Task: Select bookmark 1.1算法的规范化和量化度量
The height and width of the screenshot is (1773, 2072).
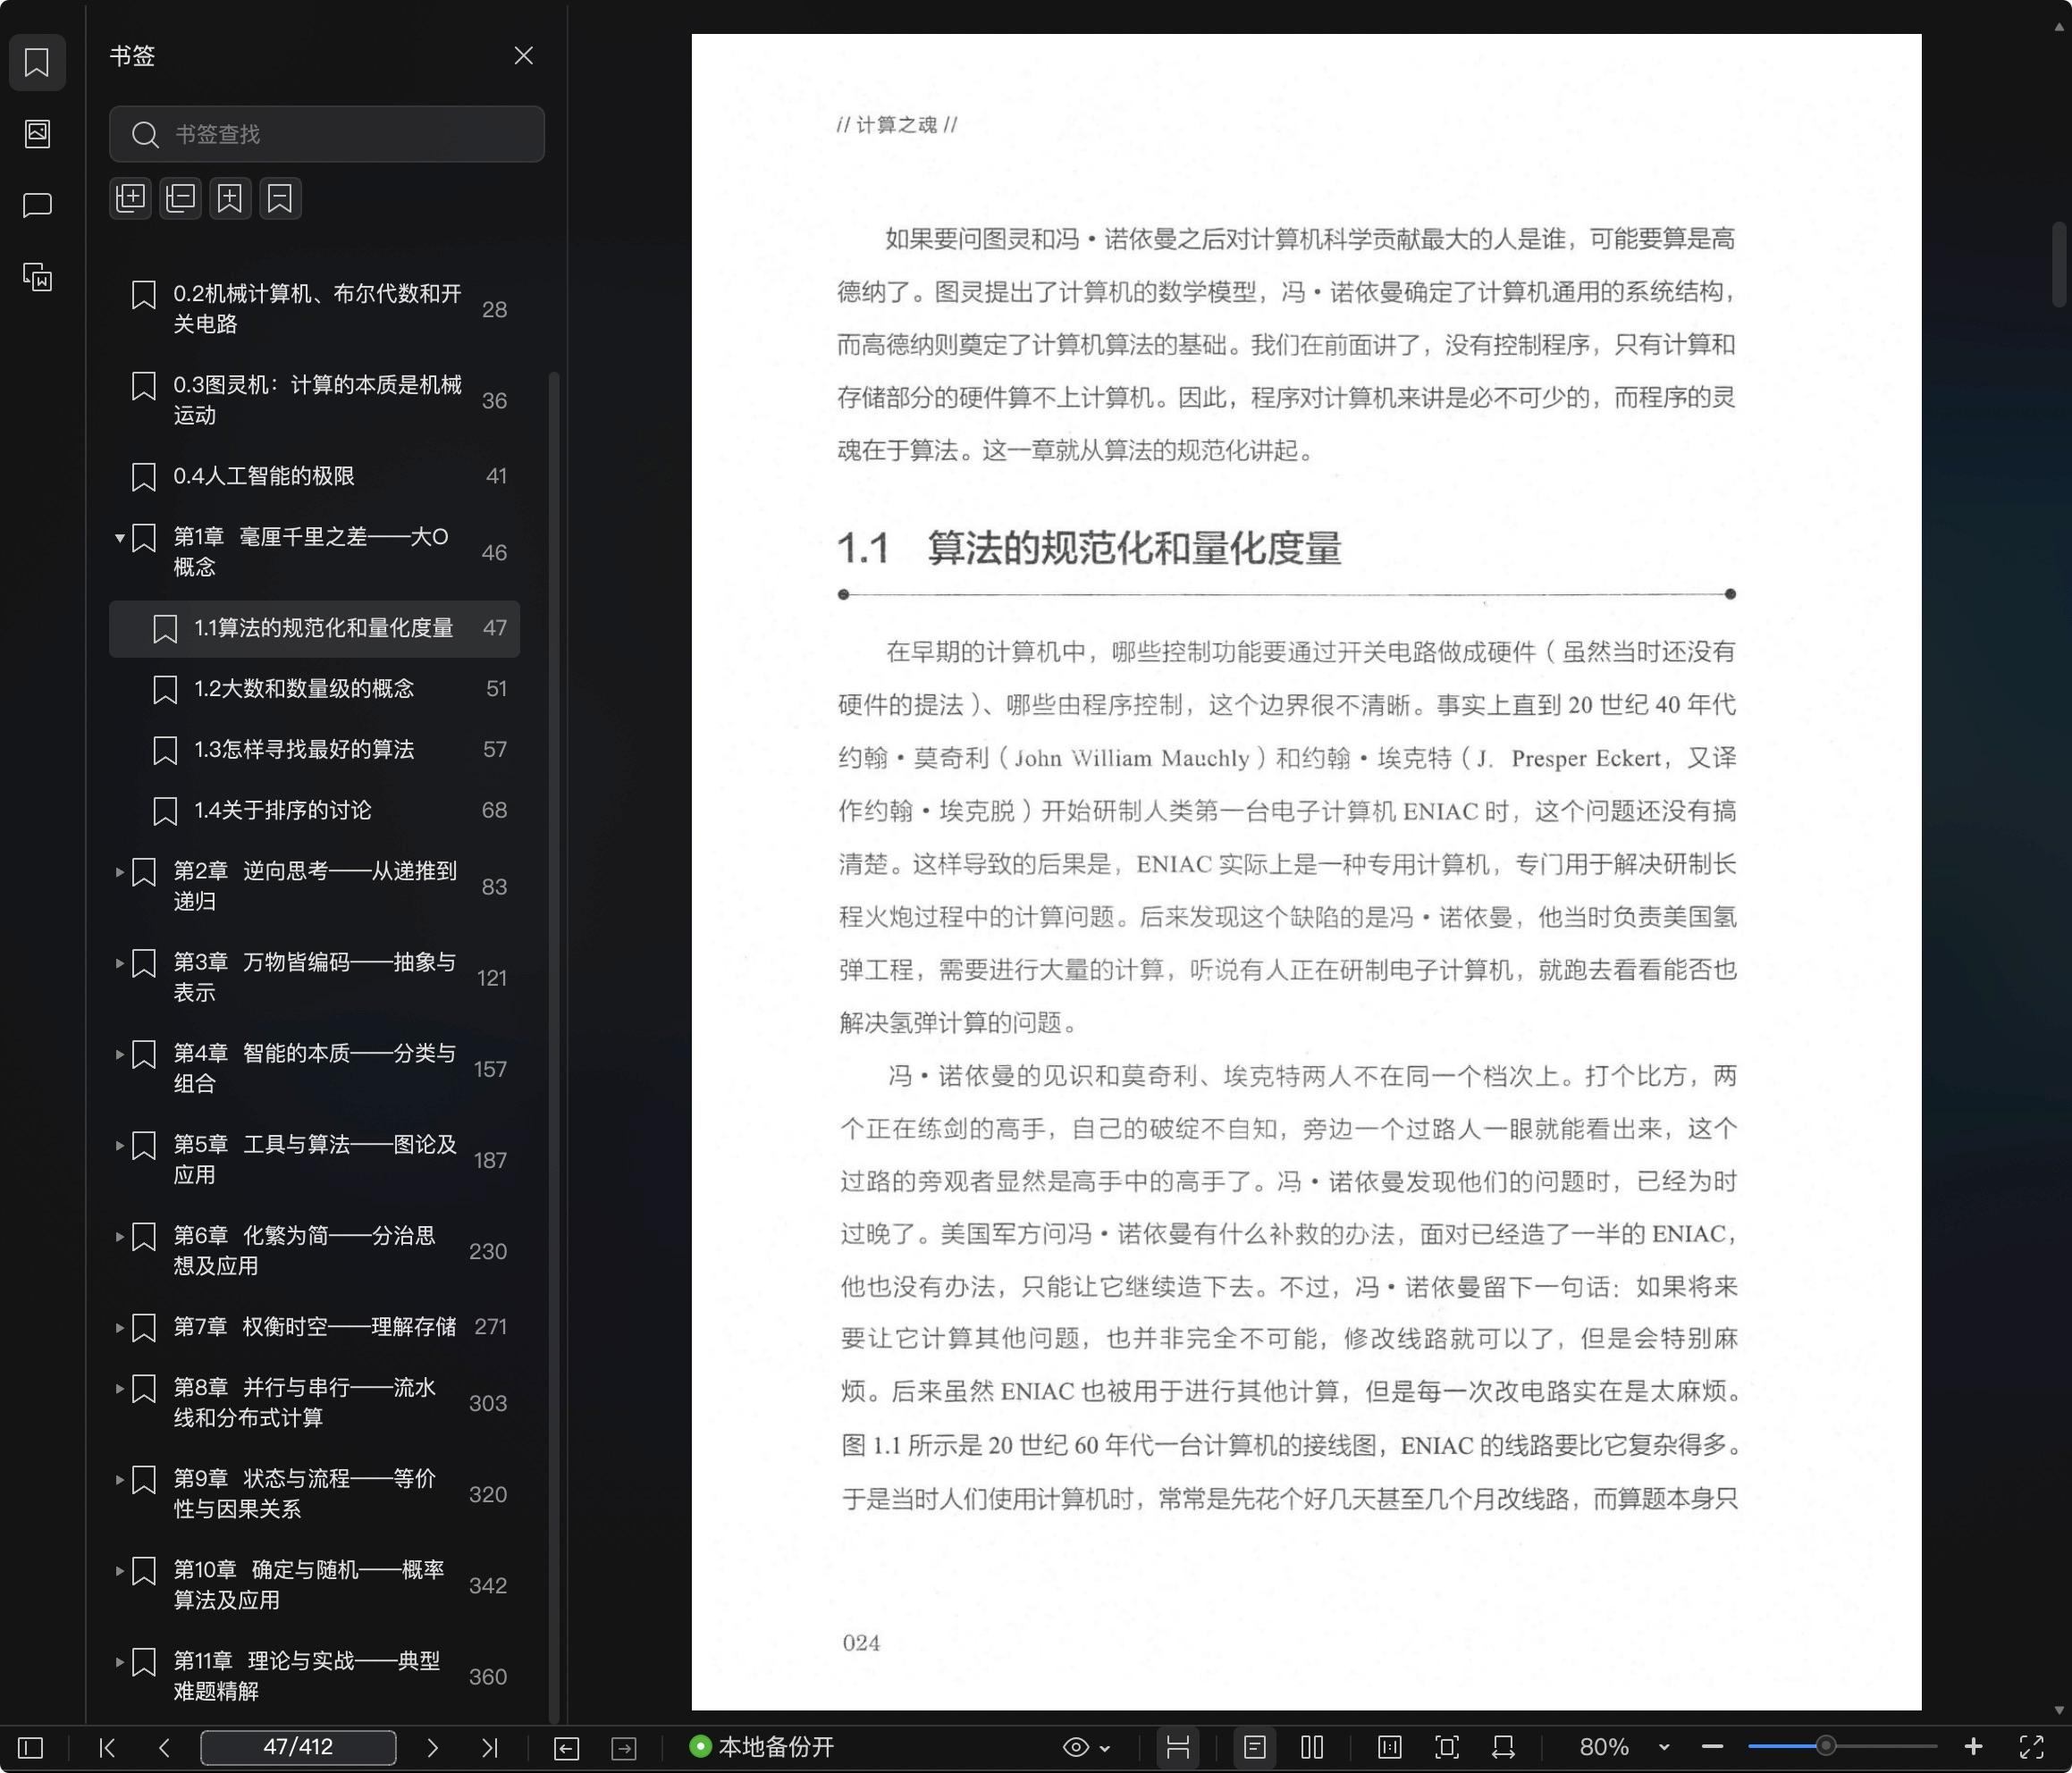Action: click(314, 629)
